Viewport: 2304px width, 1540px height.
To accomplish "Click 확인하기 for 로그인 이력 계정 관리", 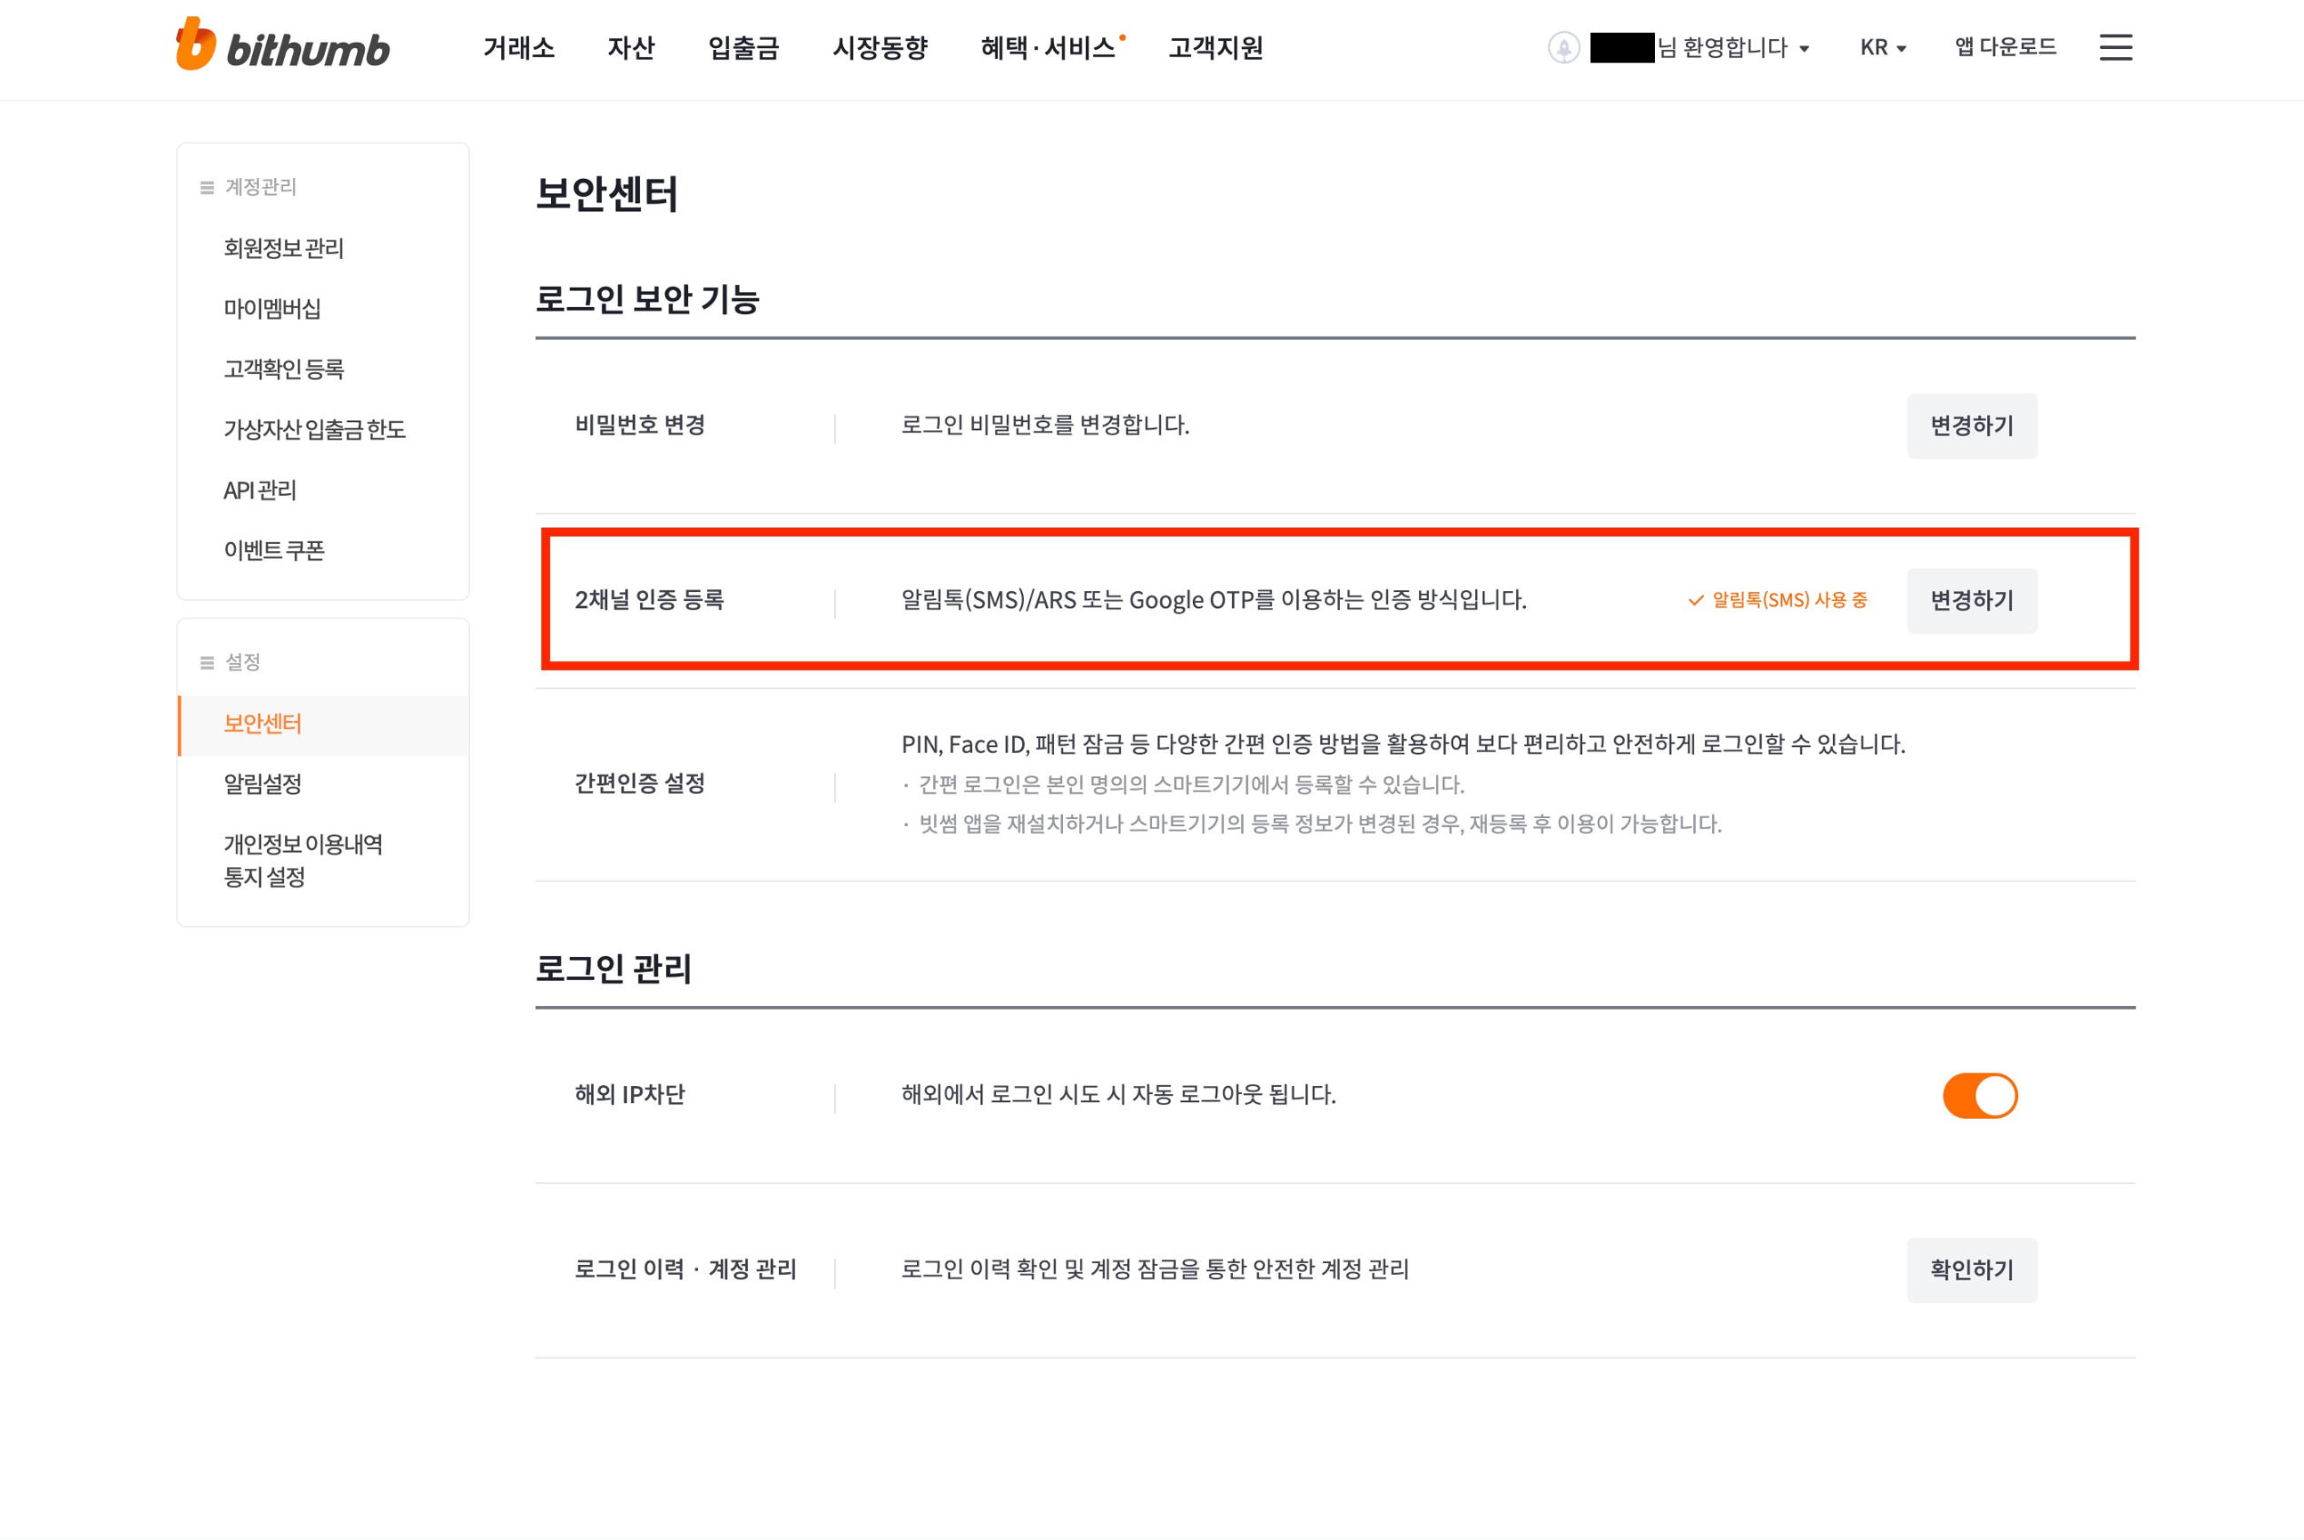I will [1972, 1270].
